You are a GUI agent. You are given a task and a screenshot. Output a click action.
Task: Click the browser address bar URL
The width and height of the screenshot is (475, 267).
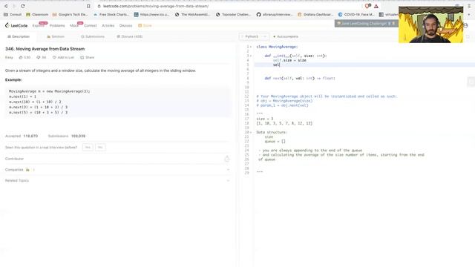156,6
